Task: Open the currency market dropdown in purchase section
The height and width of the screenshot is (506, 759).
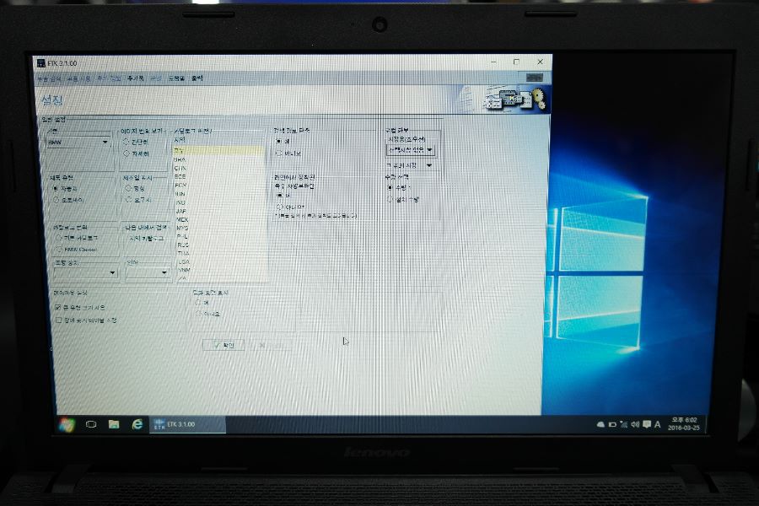Action: [x=410, y=151]
